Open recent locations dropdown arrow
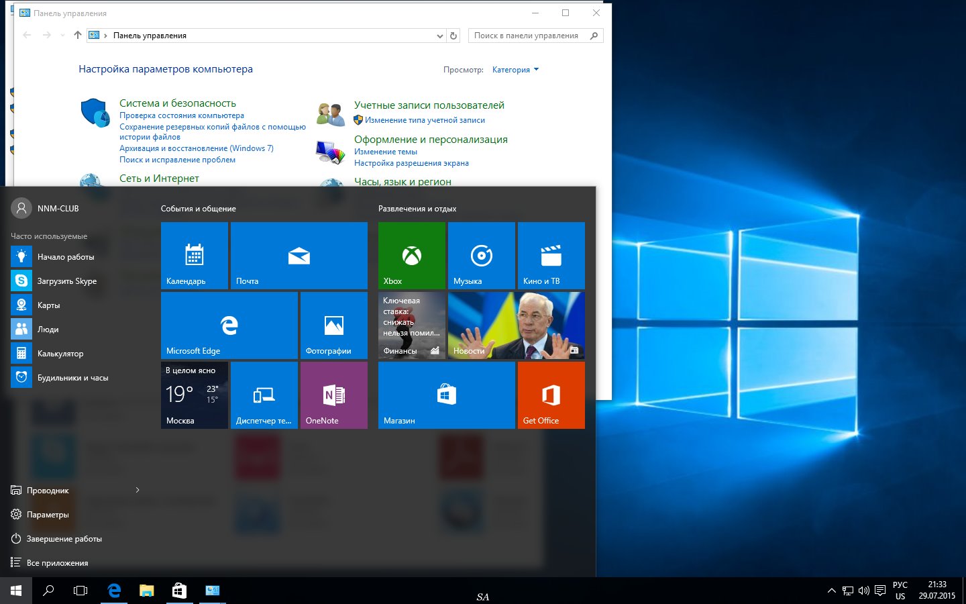 (62, 36)
